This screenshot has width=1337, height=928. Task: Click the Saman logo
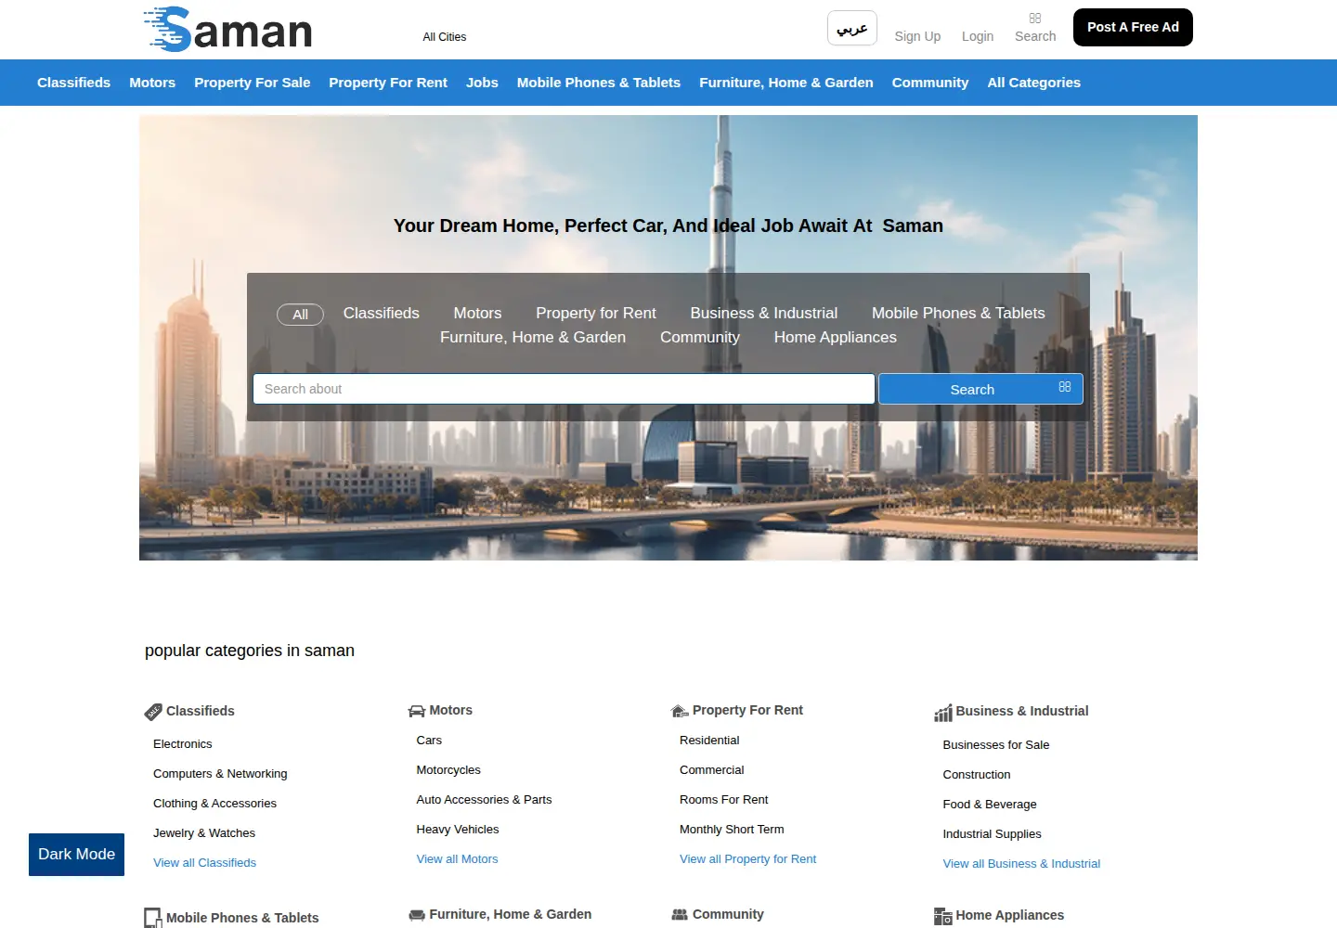coord(228,29)
